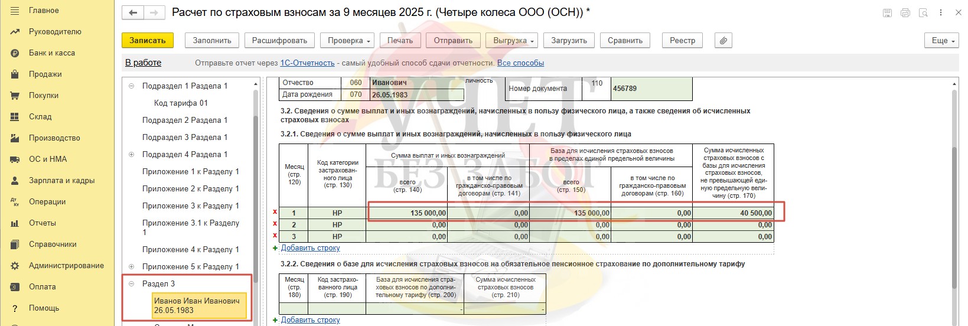Open the Проверка dropdown

(x=347, y=40)
